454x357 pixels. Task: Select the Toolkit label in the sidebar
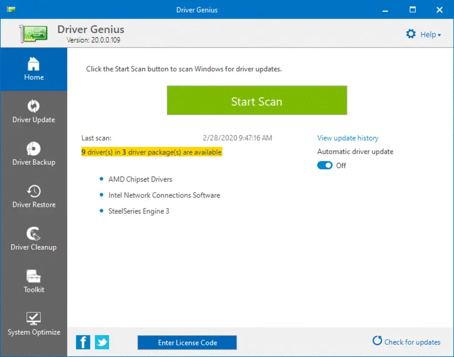[34, 289]
